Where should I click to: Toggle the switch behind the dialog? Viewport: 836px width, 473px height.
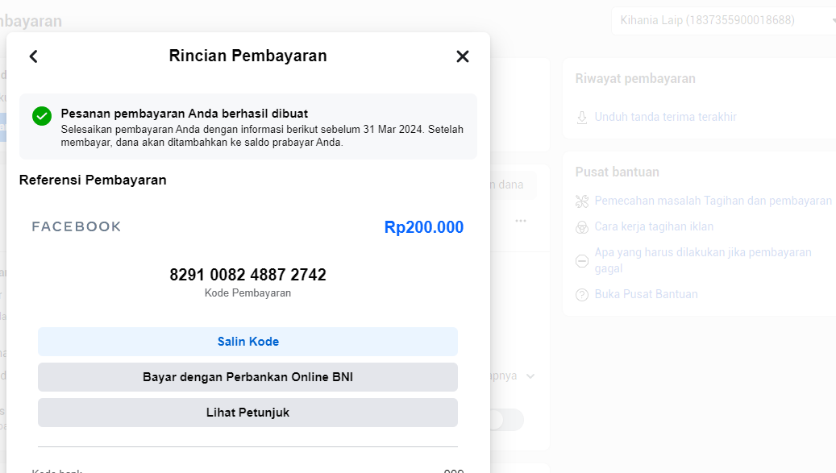click(506, 420)
